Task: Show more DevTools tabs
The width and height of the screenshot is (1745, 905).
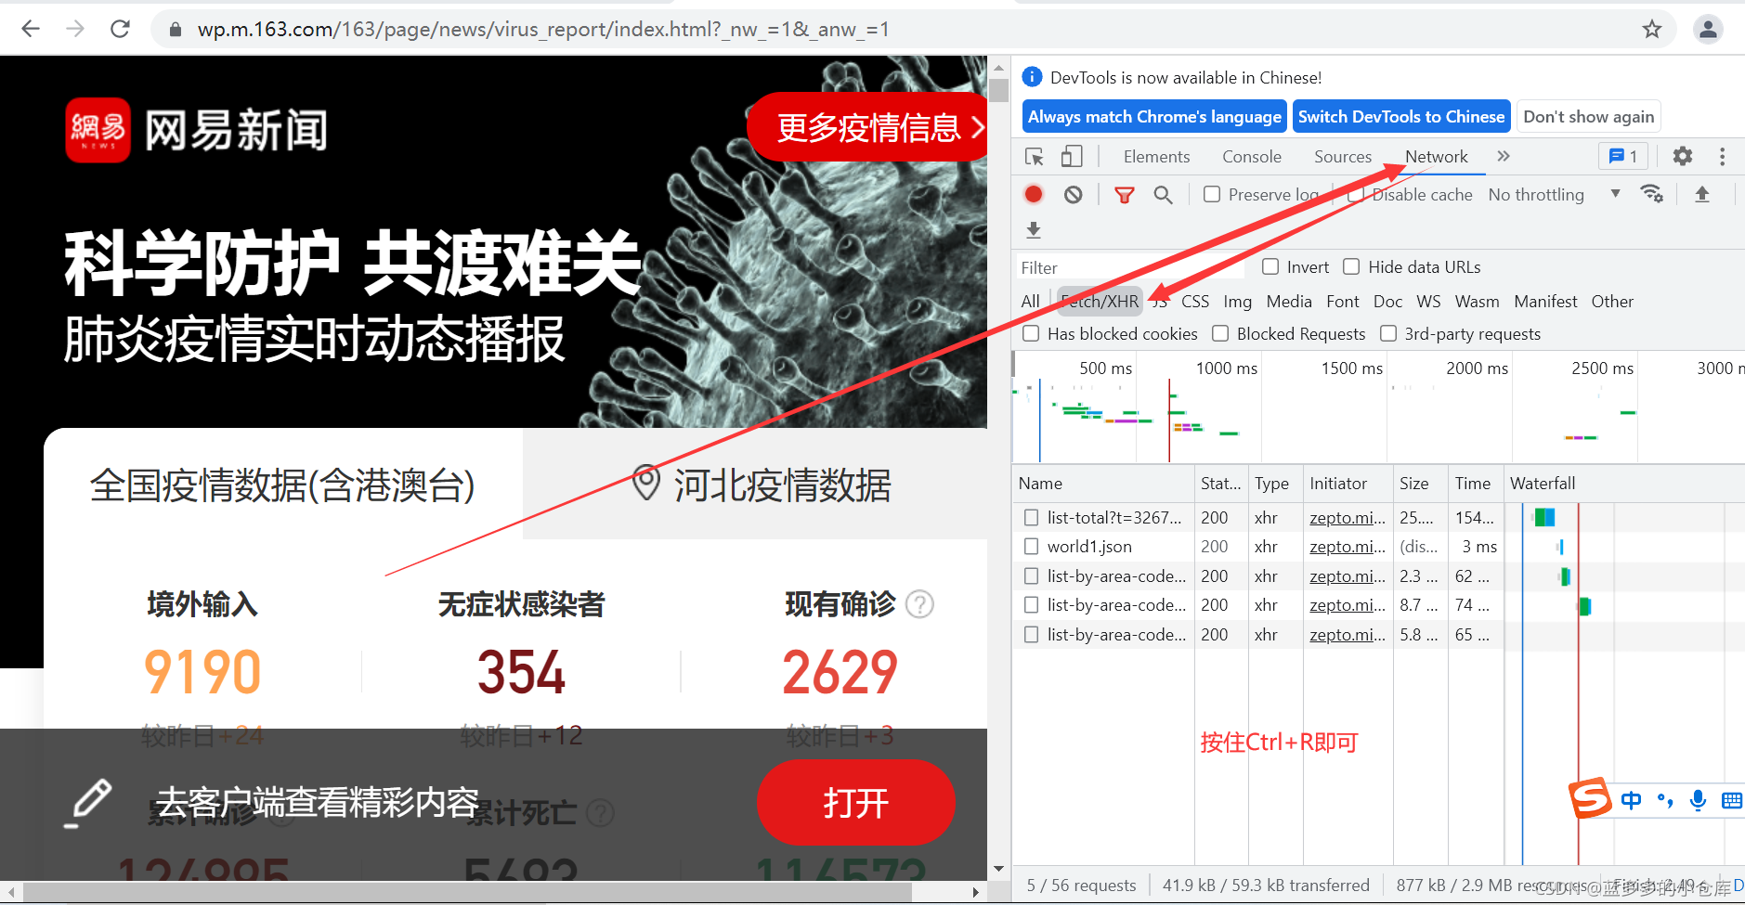Action: pos(1504,157)
